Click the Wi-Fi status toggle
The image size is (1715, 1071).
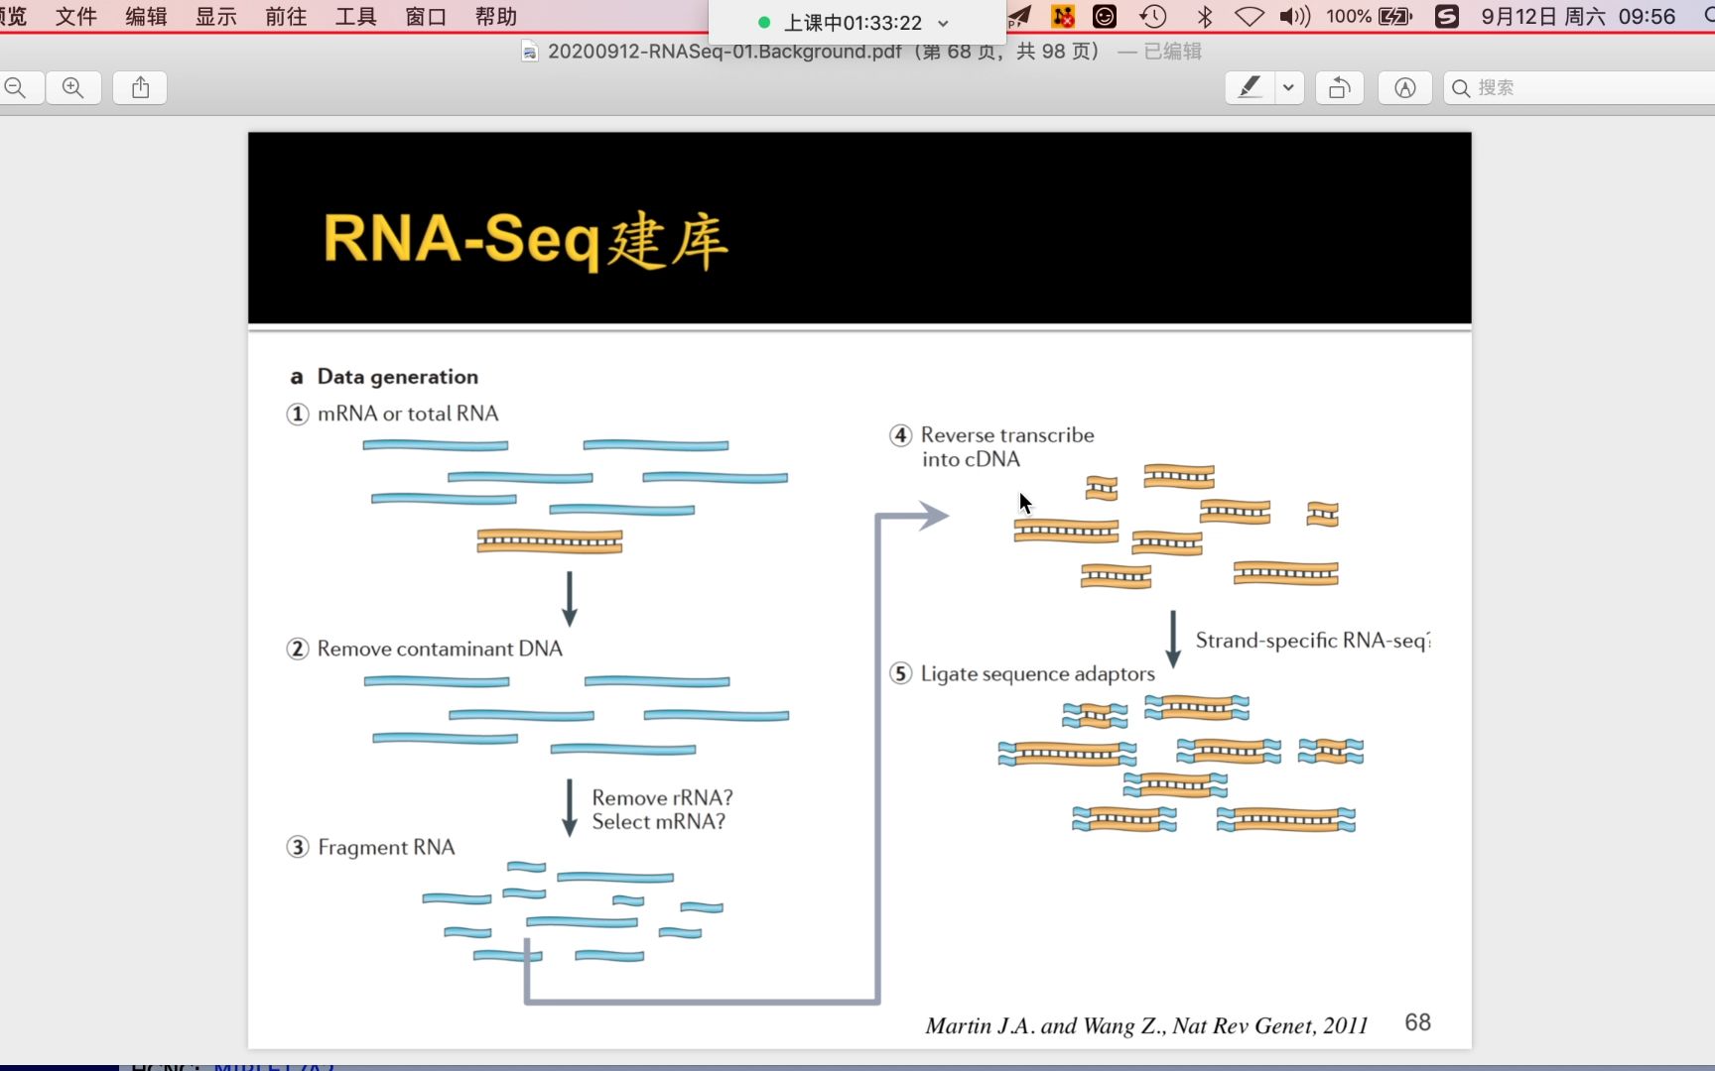click(x=1249, y=16)
